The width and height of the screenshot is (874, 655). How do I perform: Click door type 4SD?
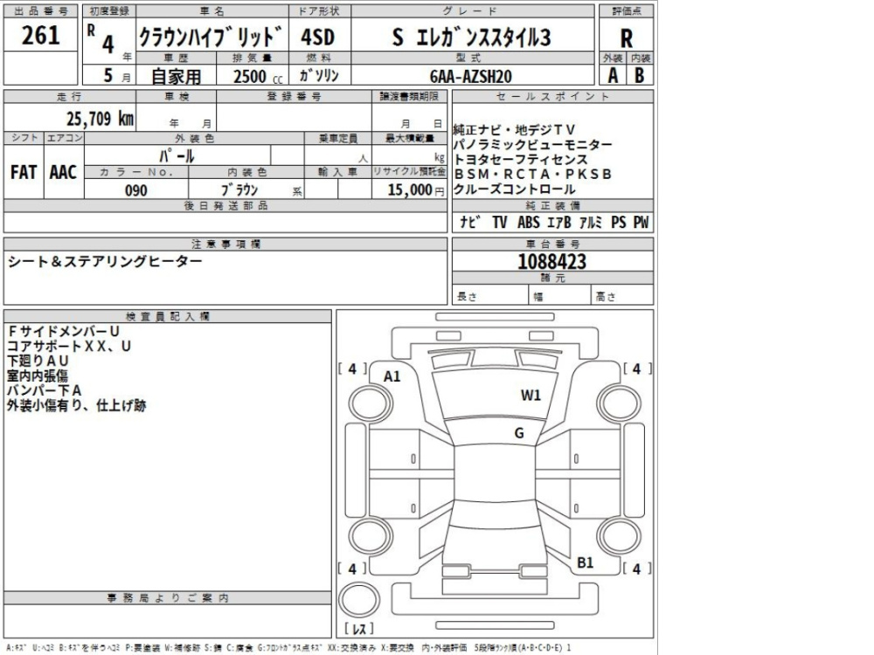coord(318,37)
